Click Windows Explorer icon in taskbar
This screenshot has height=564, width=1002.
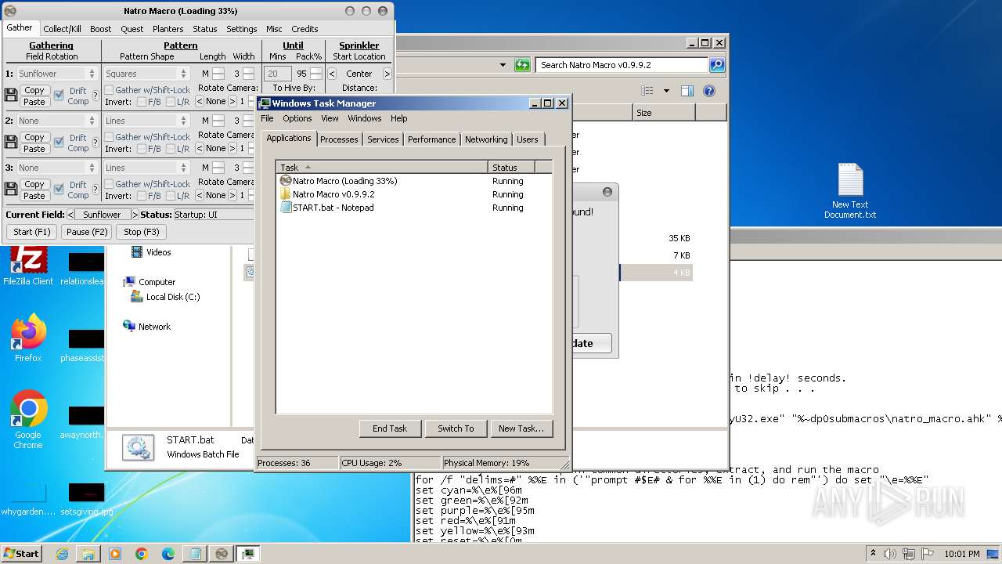(88, 554)
